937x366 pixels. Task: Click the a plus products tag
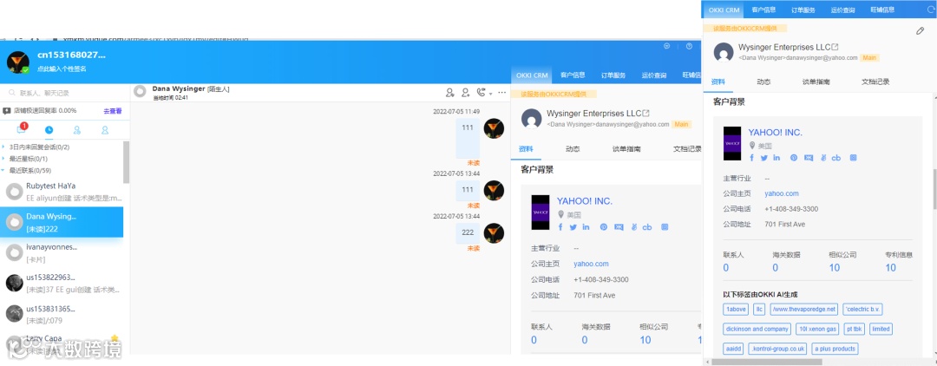pyautogui.click(x=835, y=349)
